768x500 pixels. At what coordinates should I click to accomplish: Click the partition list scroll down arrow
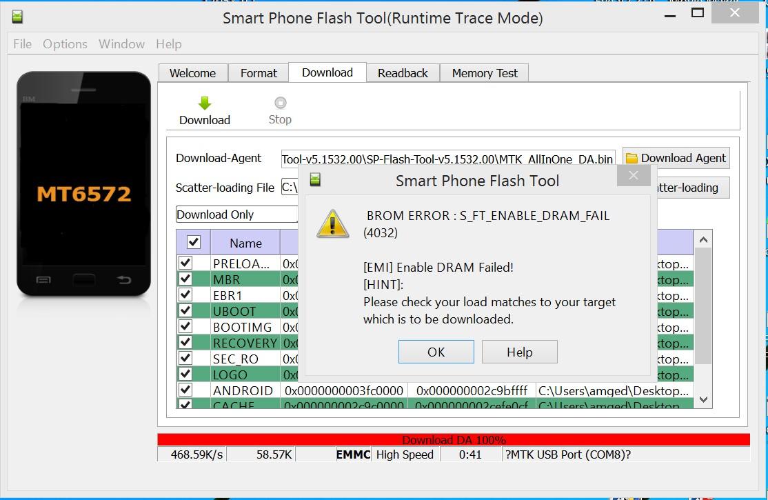tap(703, 399)
